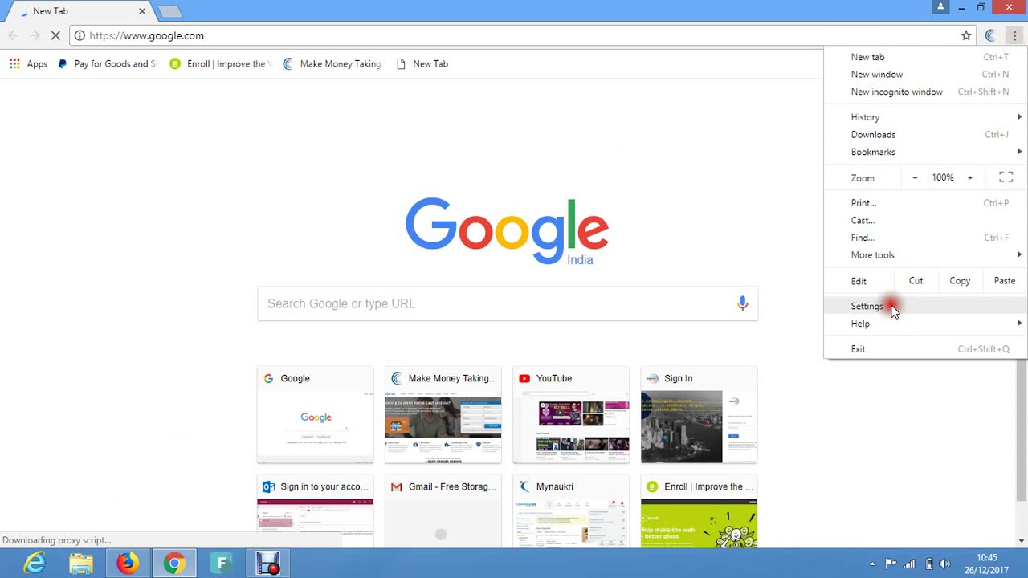Click the stop loading X button
The image size is (1028, 578).
[x=55, y=35]
